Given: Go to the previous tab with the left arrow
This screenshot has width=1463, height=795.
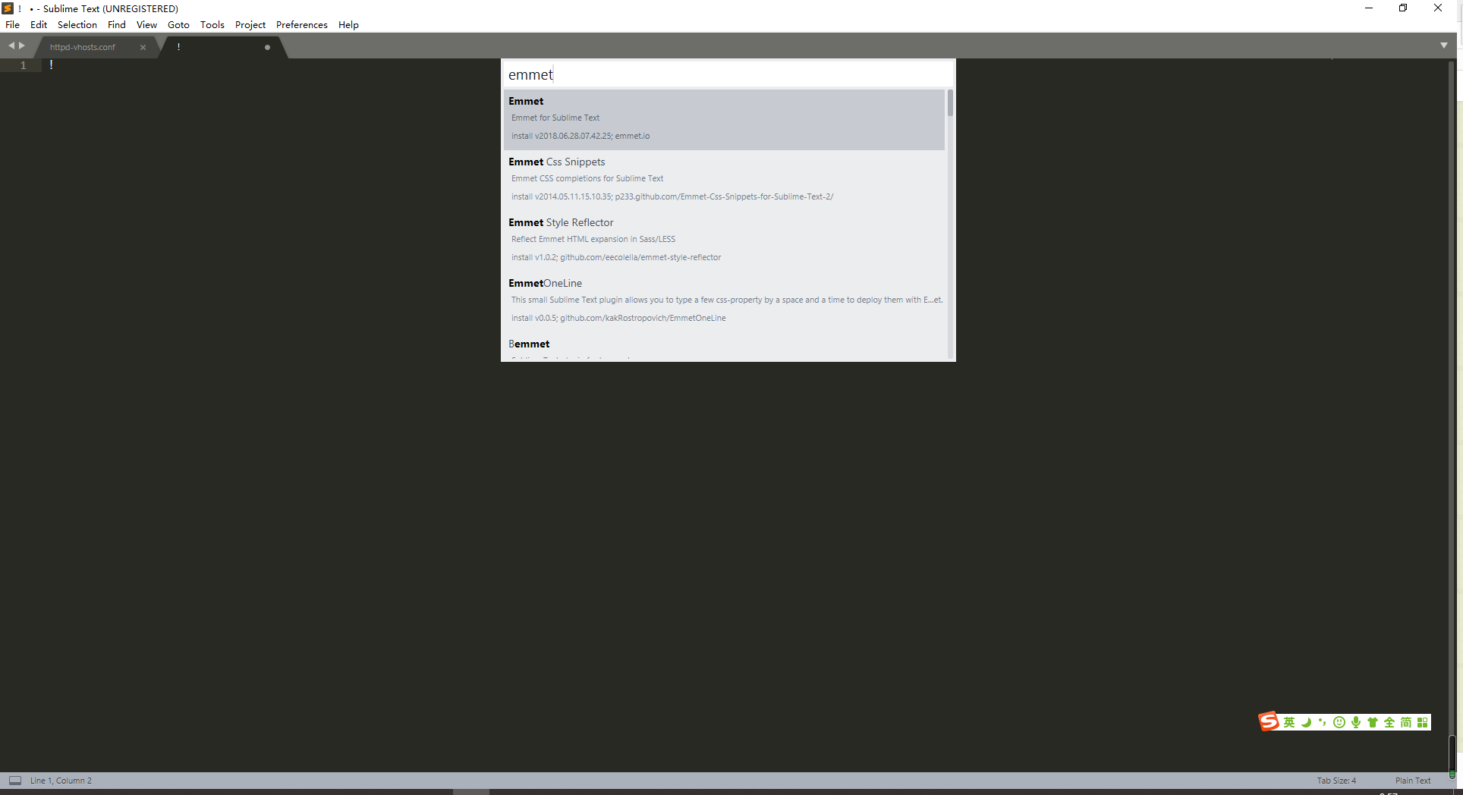Looking at the screenshot, I should [11, 46].
